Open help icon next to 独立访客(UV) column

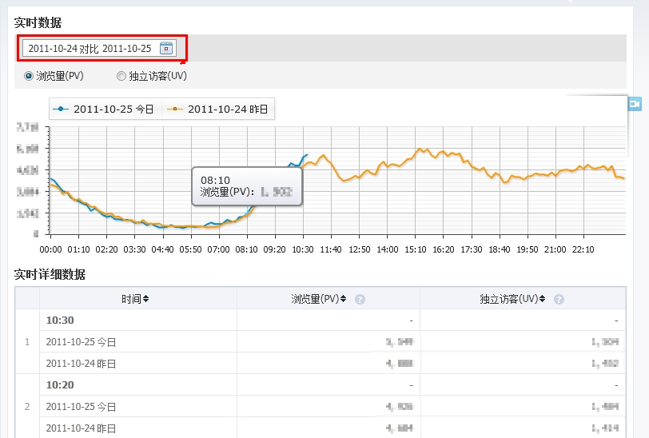(x=559, y=299)
